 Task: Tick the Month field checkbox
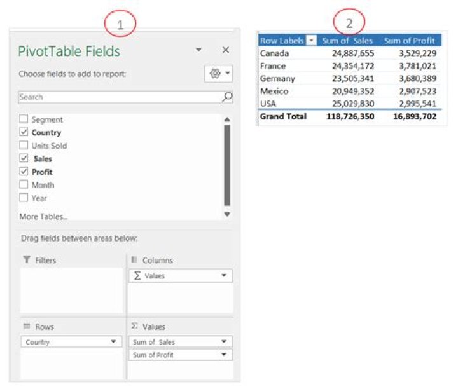coord(24,184)
